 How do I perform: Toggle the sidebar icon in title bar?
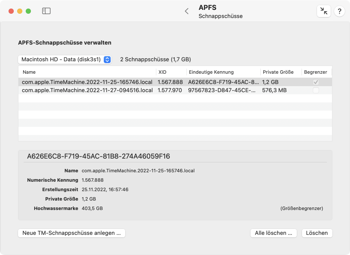point(46,11)
